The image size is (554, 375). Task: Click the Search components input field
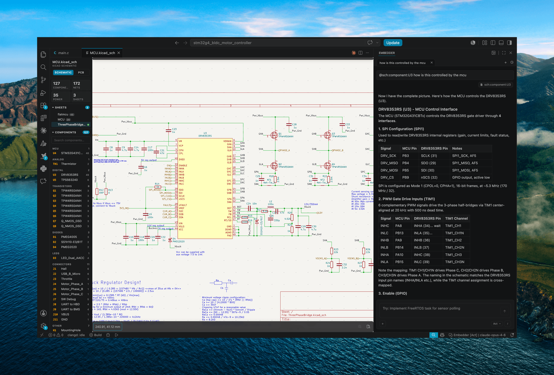click(x=71, y=140)
